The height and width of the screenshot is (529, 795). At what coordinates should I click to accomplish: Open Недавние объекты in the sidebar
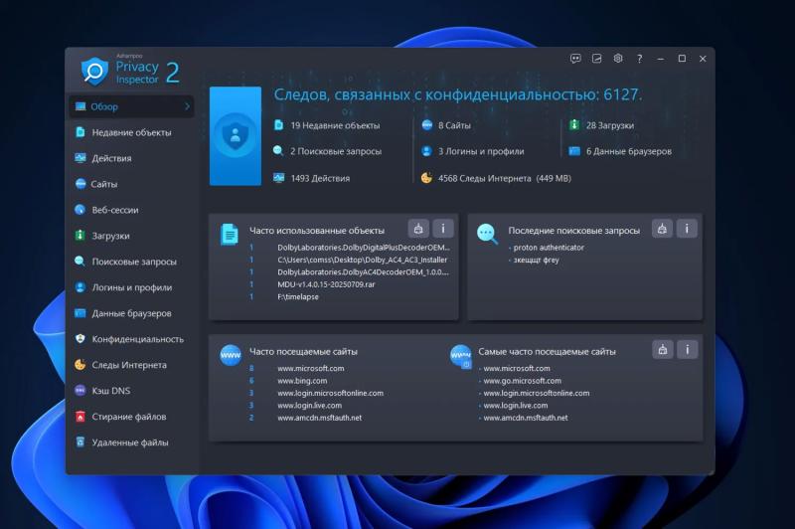(132, 132)
